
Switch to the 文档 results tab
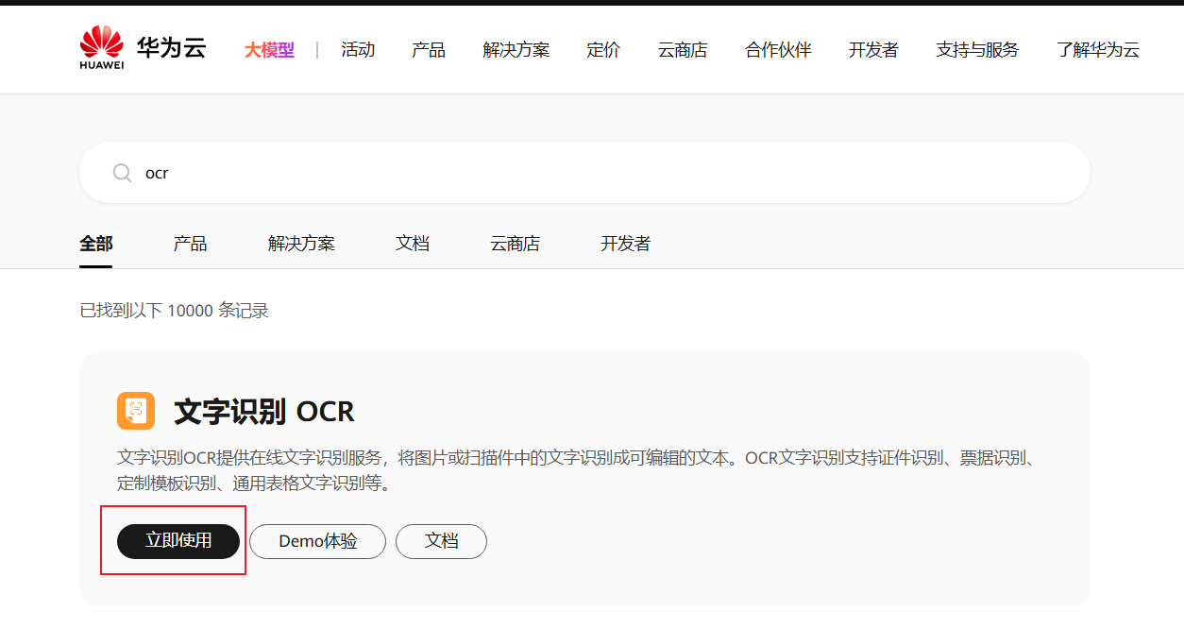413,244
